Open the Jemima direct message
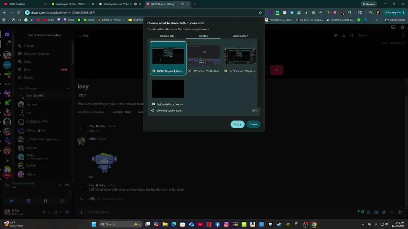The image size is (408, 229). point(44,104)
